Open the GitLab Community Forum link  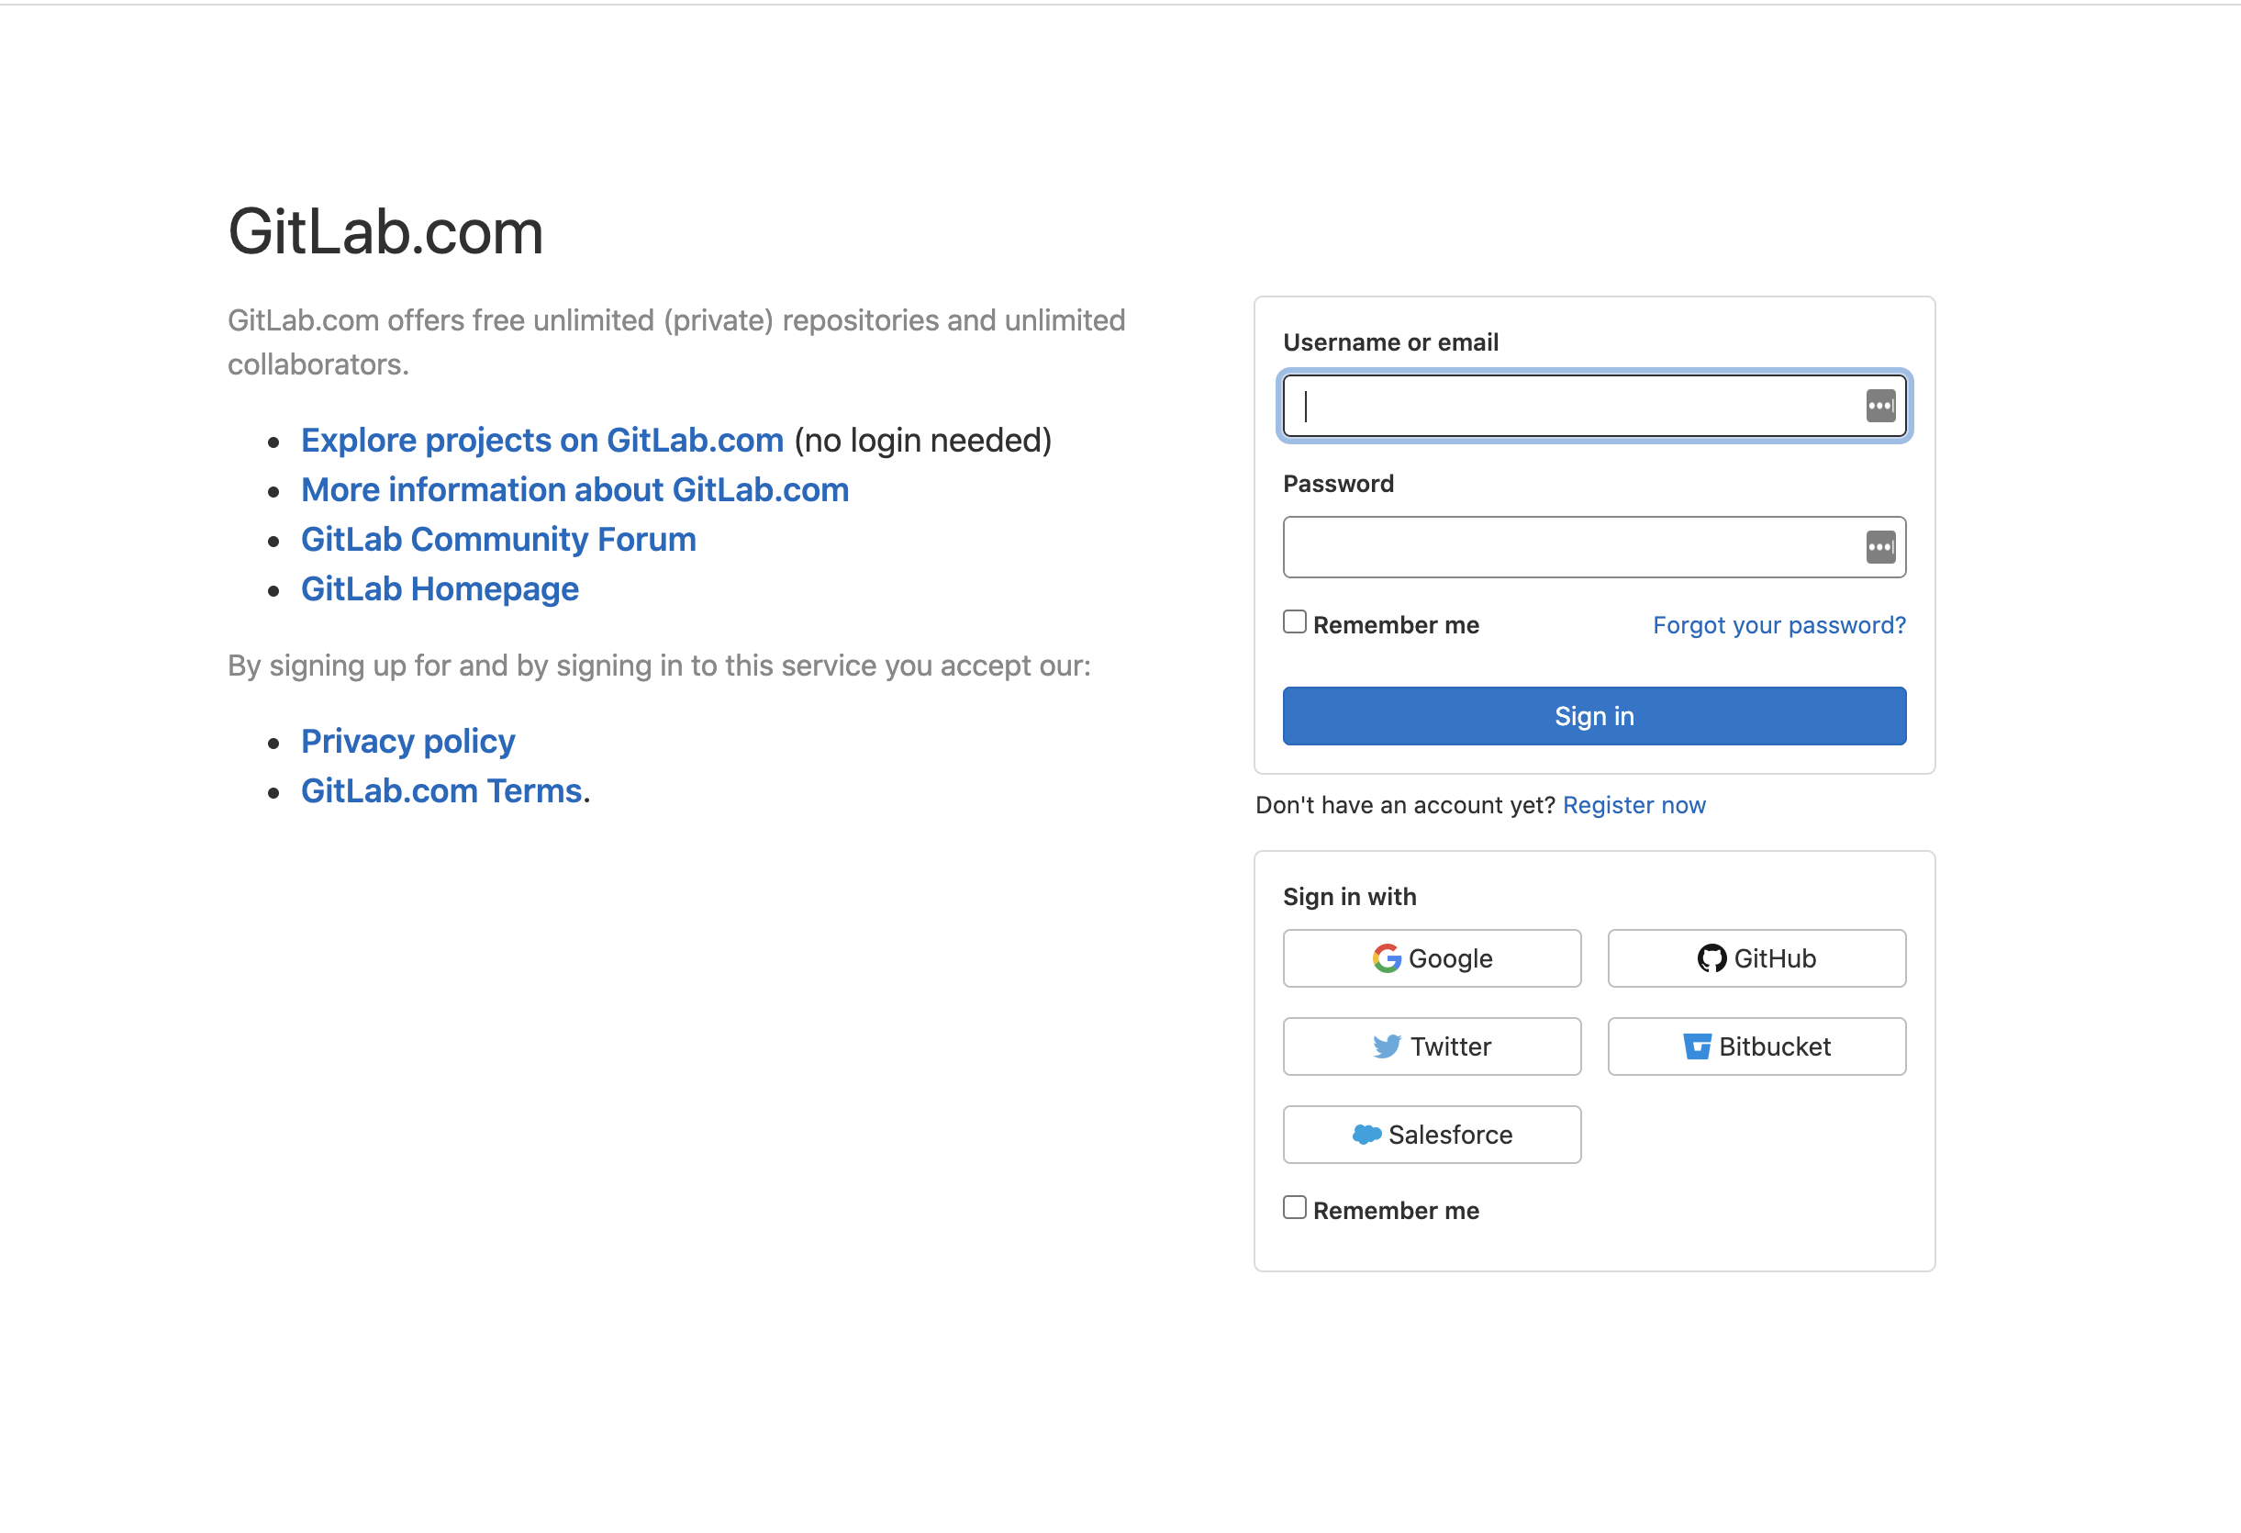[x=498, y=538]
